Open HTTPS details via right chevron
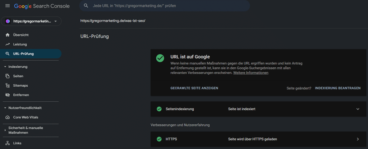The width and height of the screenshot is (368, 149). [358, 139]
